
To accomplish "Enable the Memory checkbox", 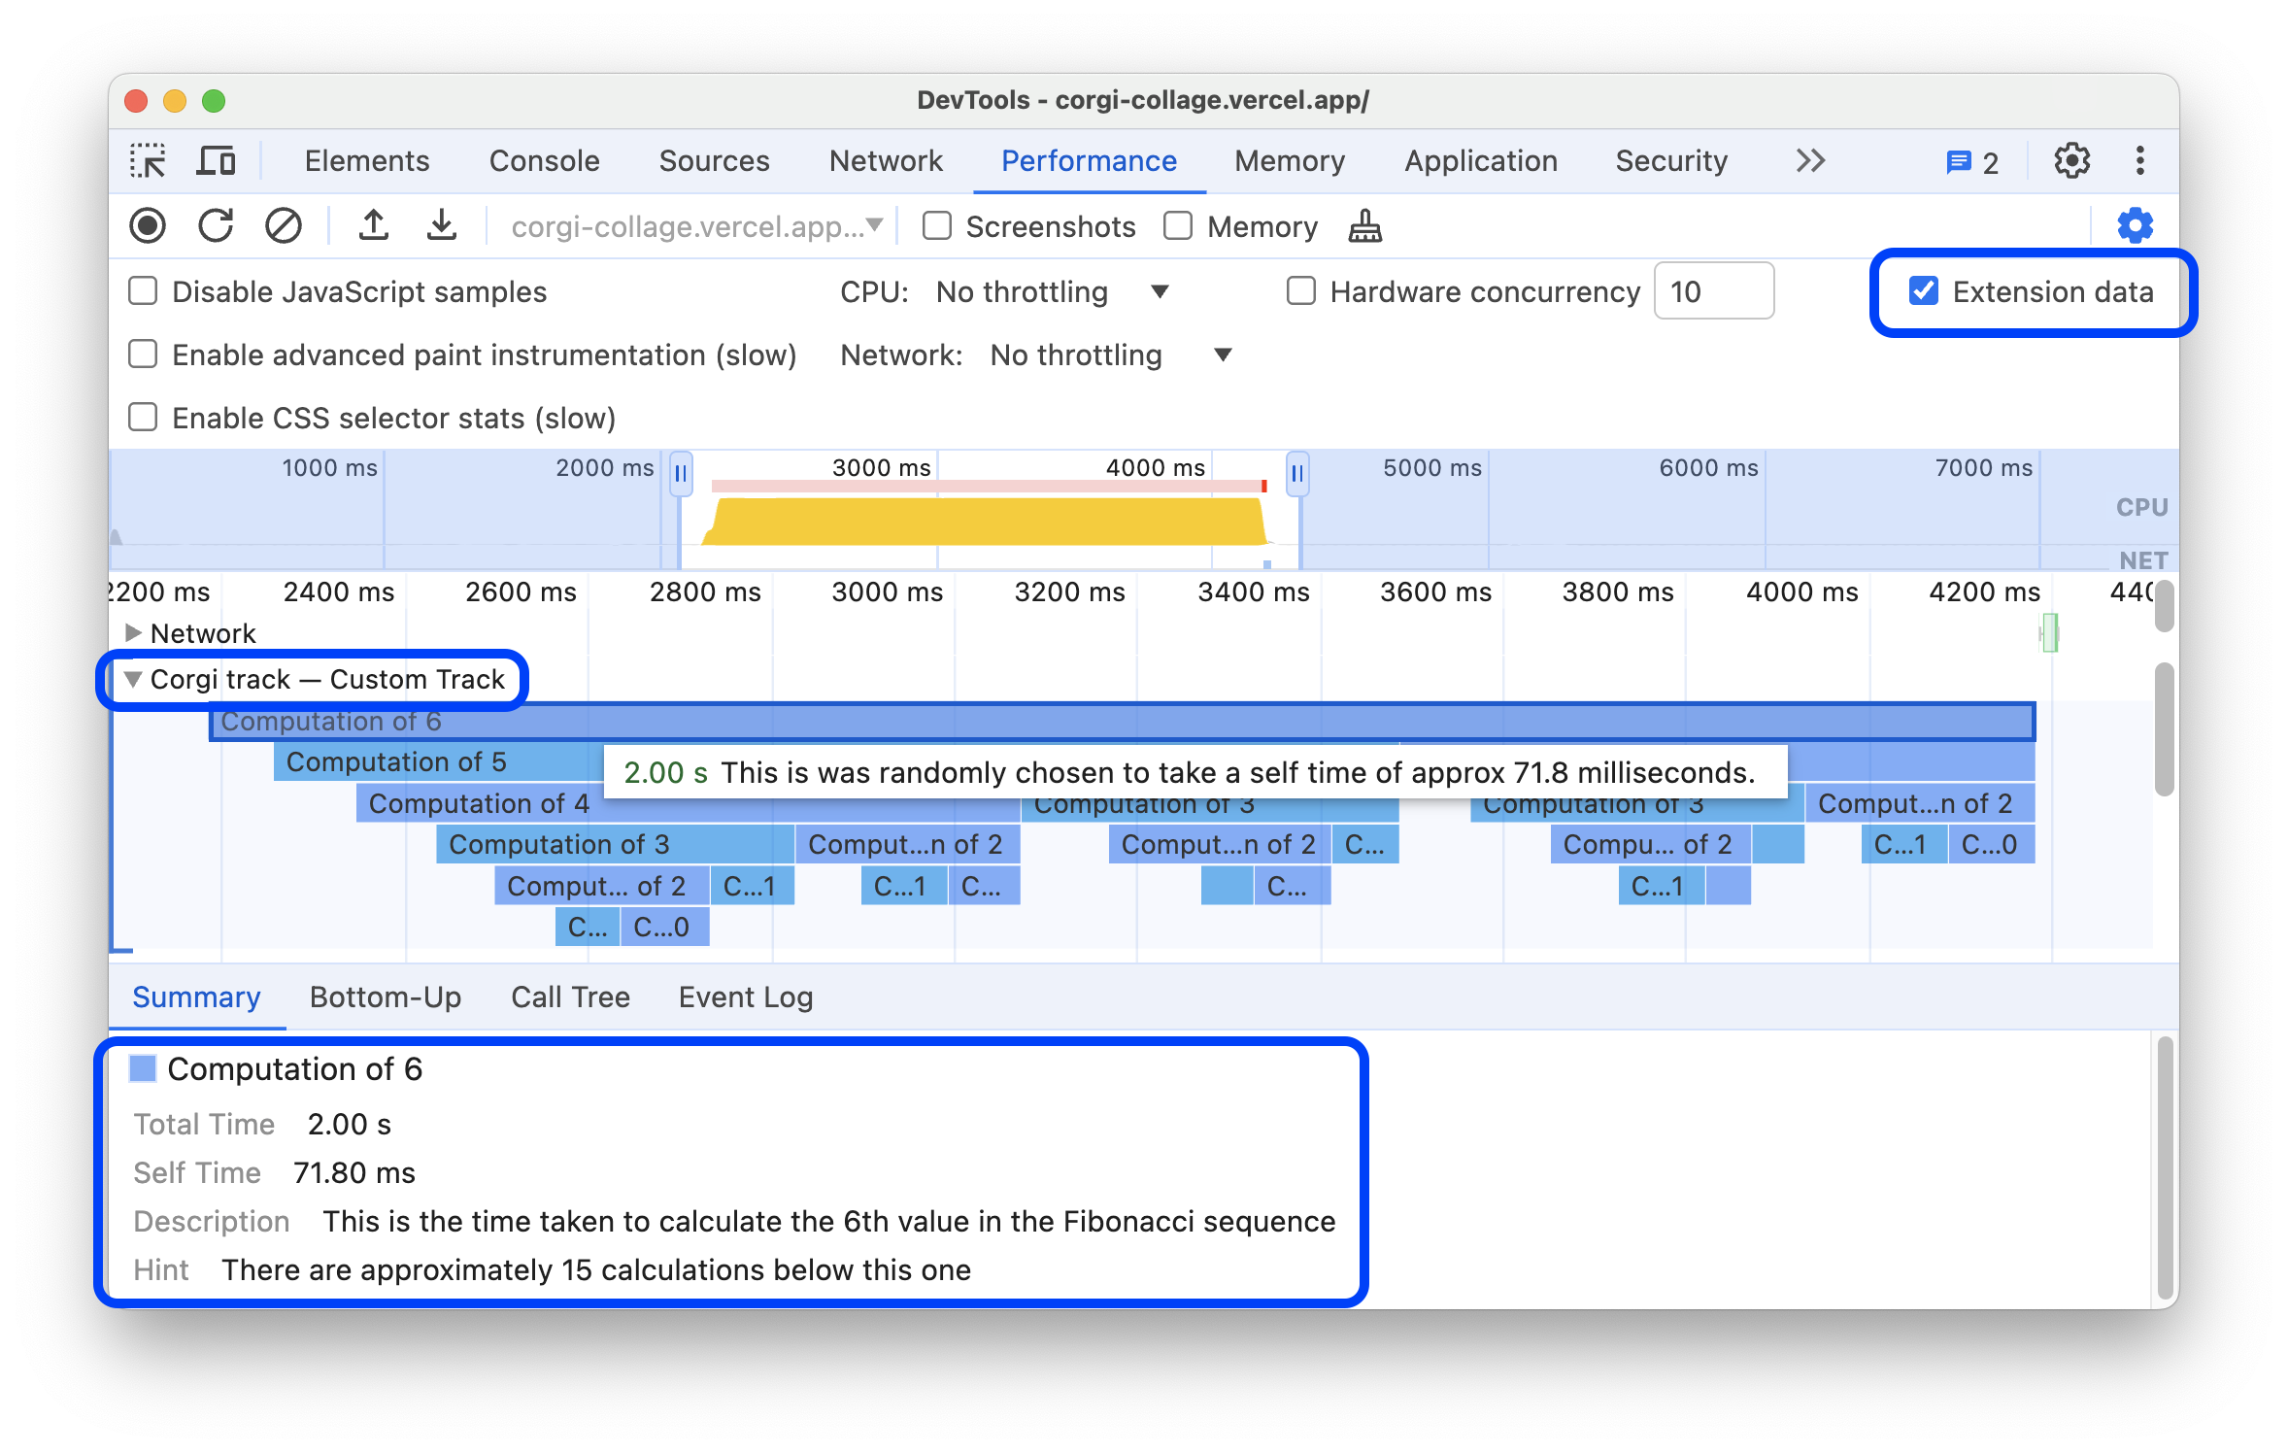I will pyautogui.click(x=1179, y=225).
